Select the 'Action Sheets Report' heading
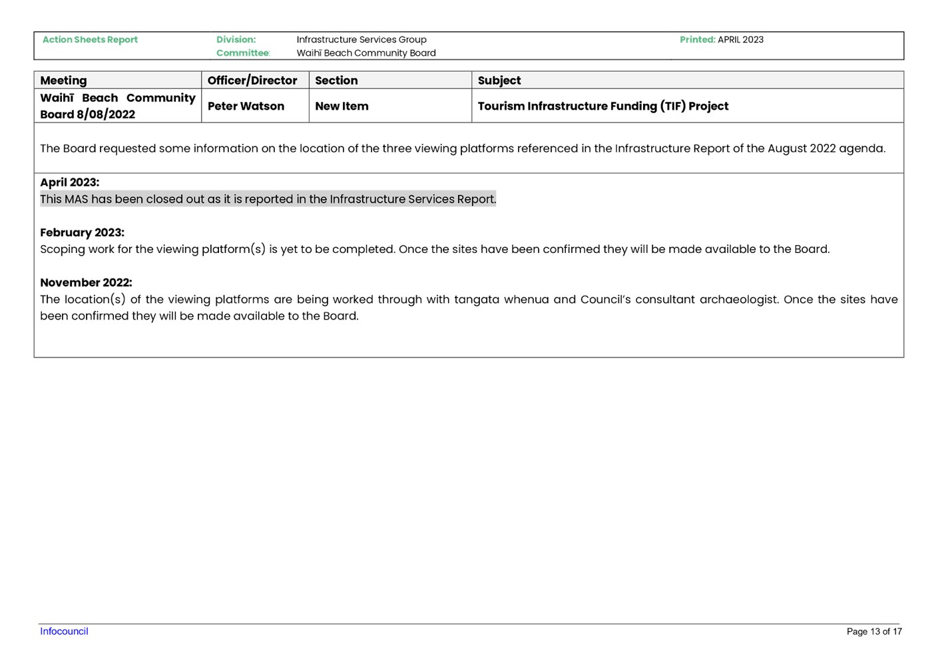The width and height of the screenshot is (938, 663). click(x=90, y=40)
